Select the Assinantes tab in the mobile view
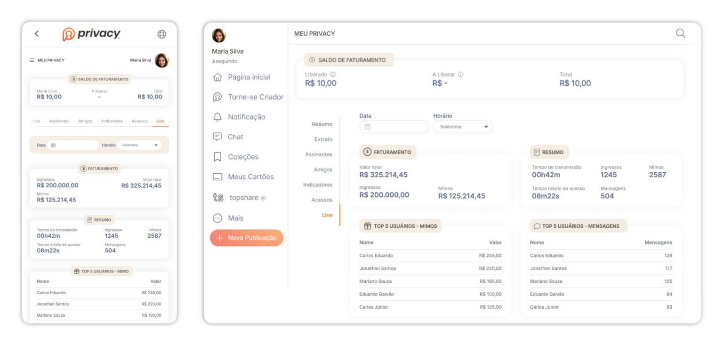723x345 pixels. click(59, 121)
